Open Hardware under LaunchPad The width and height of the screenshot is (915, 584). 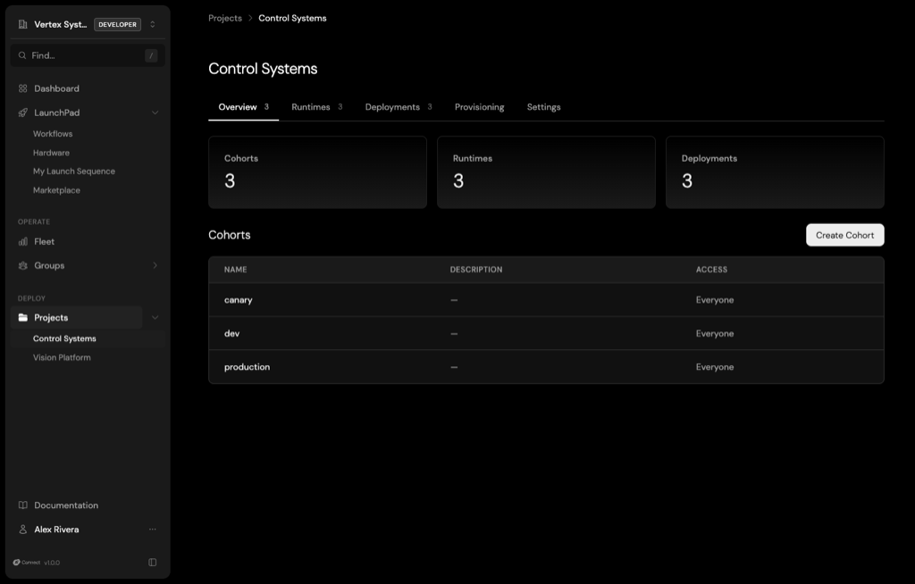pyautogui.click(x=51, y=153)
